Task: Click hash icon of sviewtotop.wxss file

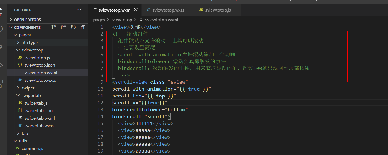Action: click(x=20, y=80)
